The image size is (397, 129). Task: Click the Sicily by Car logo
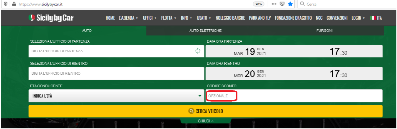pyautogui.click(x=51, y=18)
